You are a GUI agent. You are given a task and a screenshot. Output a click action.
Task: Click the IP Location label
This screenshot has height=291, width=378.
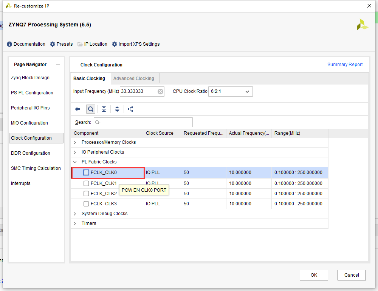click(96, 44)
